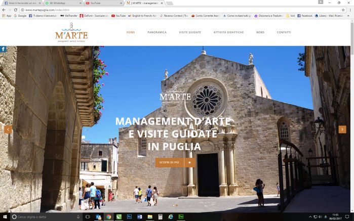This screenshot has height=221, width=354.
Task: Open Task View from the taskbar
Action: pos(88,217)
